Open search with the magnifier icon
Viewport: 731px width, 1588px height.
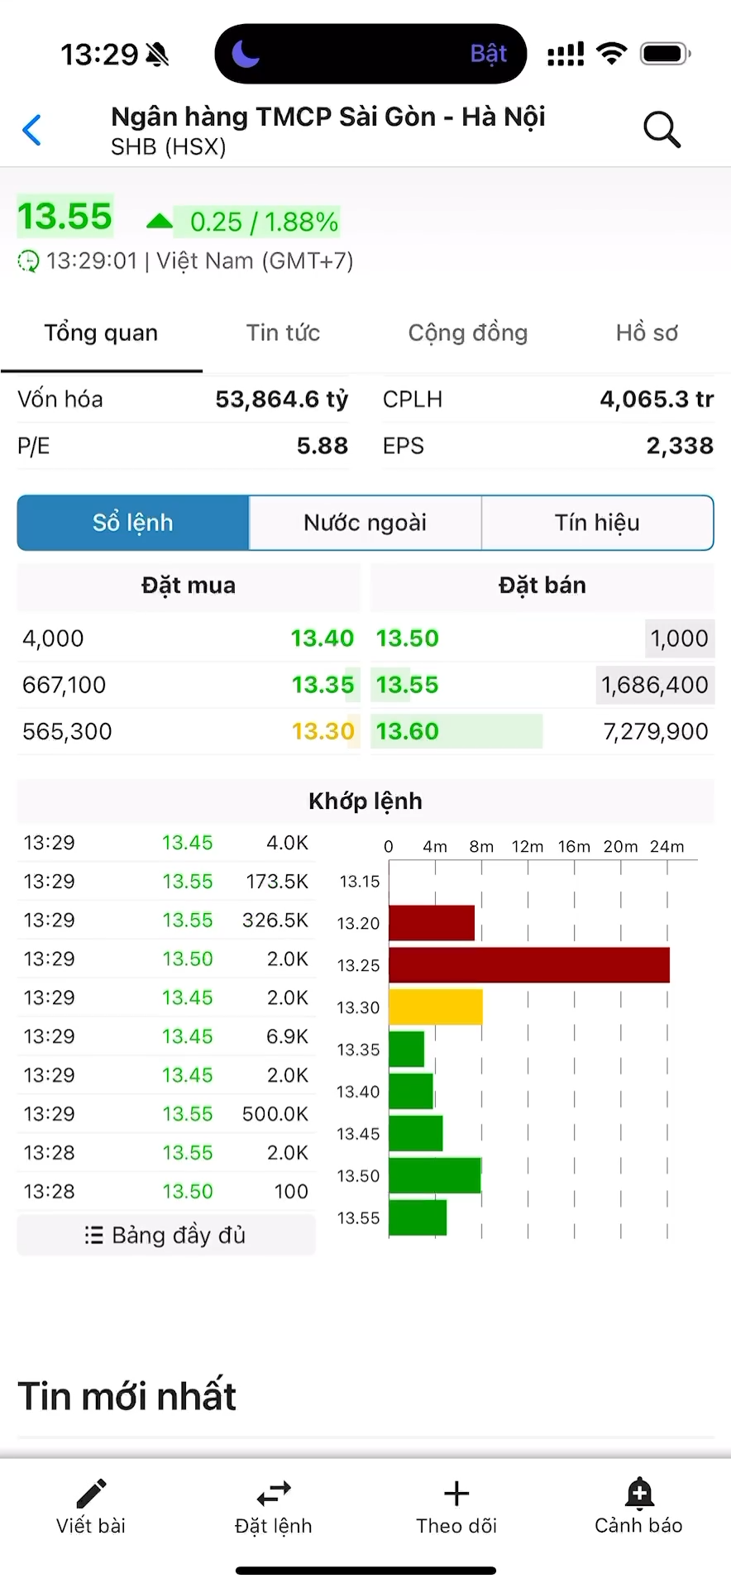662,130
